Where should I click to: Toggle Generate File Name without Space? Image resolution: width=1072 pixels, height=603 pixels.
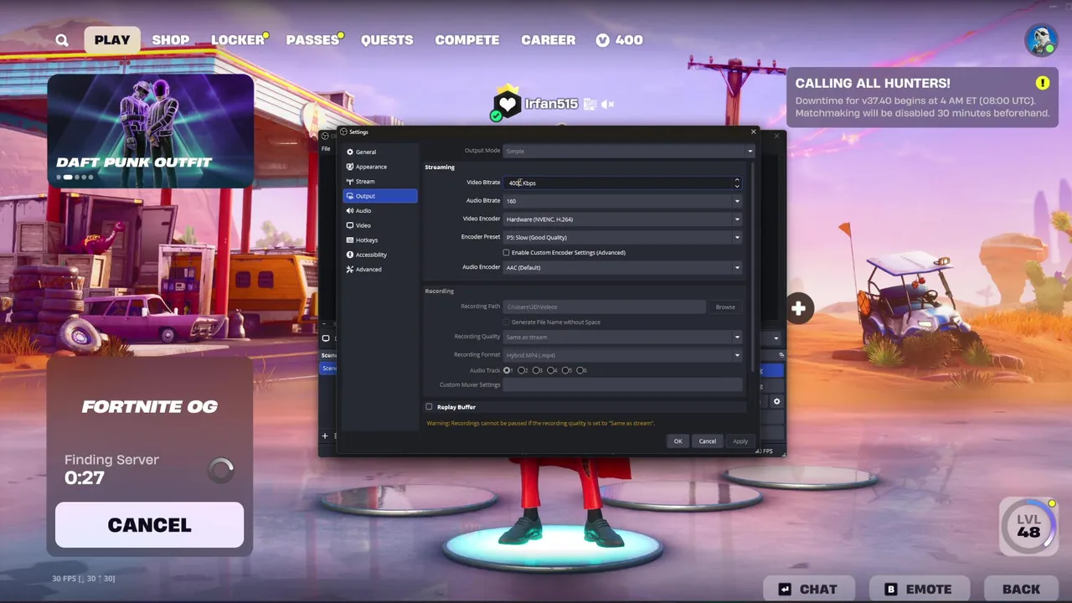(x=506, y=322)
